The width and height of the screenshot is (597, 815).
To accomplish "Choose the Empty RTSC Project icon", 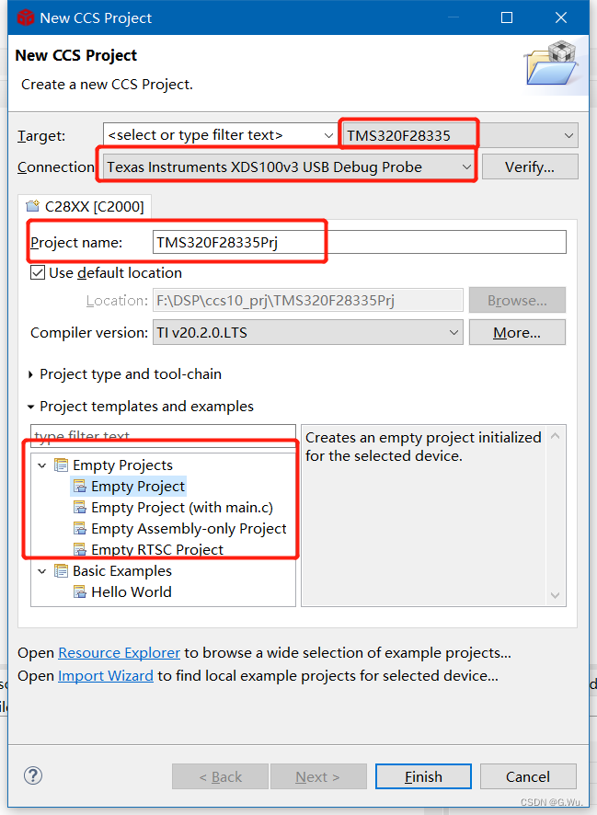I will (81, 549).
